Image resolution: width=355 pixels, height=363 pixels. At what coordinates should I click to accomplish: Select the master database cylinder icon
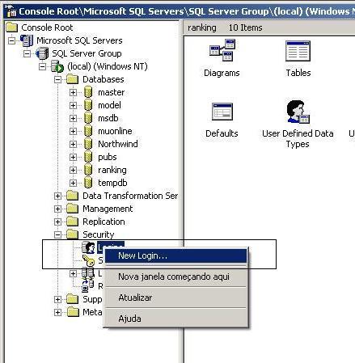88,92
